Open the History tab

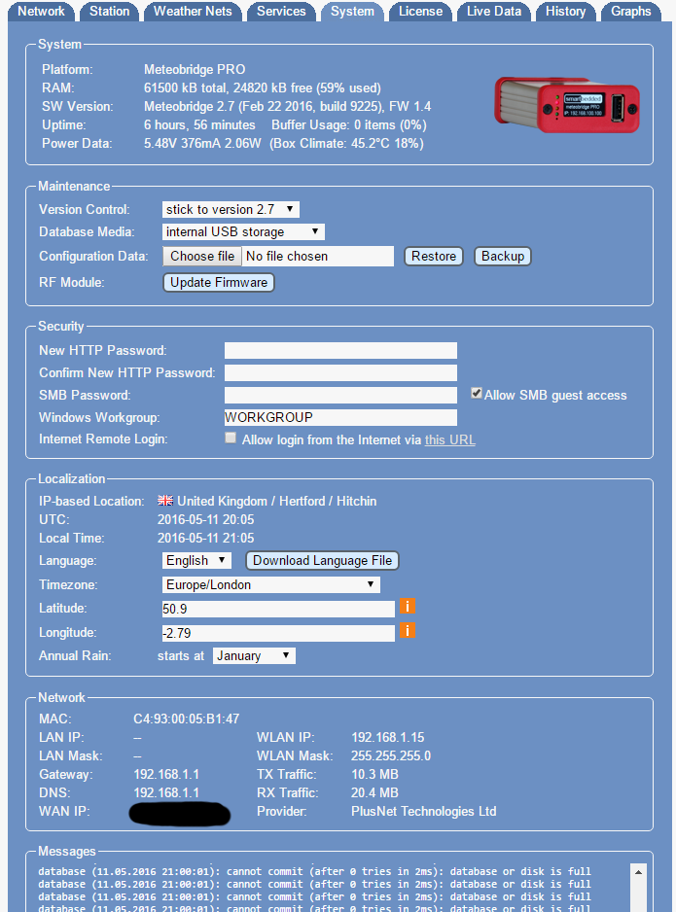coord(565,12)
